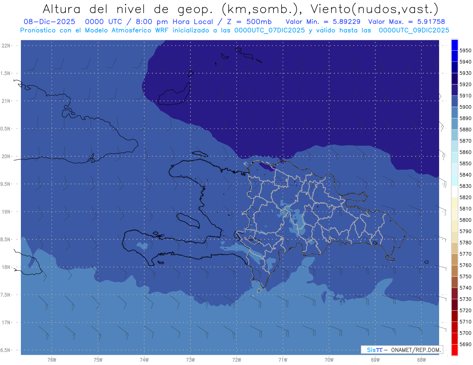
Task: Click the '5900' legend value
Action: [x=466, y=107]
